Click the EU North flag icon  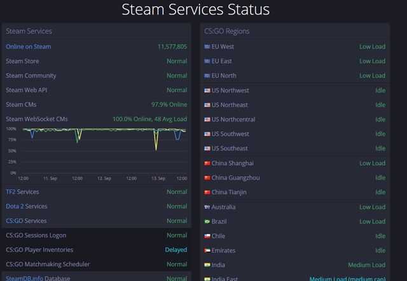(x=207, y=76)
